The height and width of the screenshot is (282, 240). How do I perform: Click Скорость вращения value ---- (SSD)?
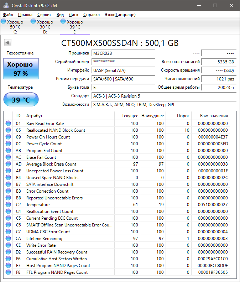click(x=219, y=70)
